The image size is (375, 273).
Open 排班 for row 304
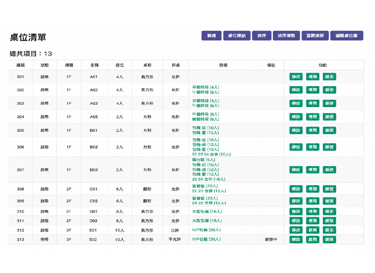click(329, 117)
